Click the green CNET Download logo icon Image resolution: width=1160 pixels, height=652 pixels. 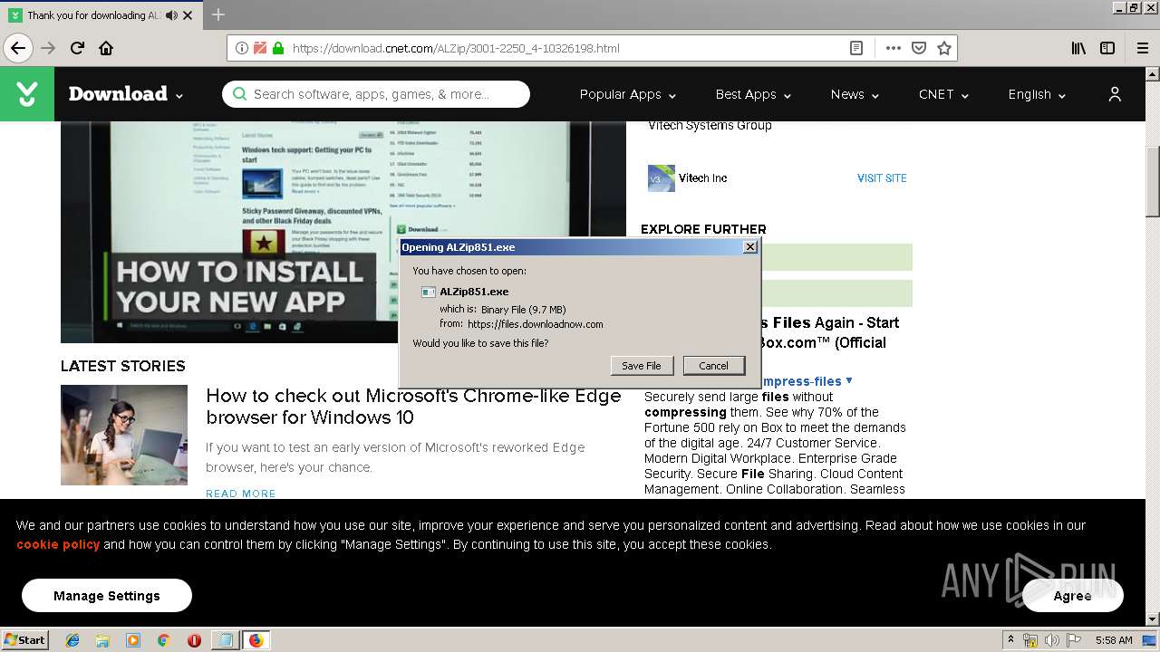tap(27, 94)
